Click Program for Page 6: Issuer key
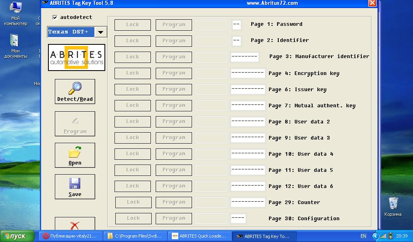Viewport: 413px width, 242px height. (x=173, y=89)
